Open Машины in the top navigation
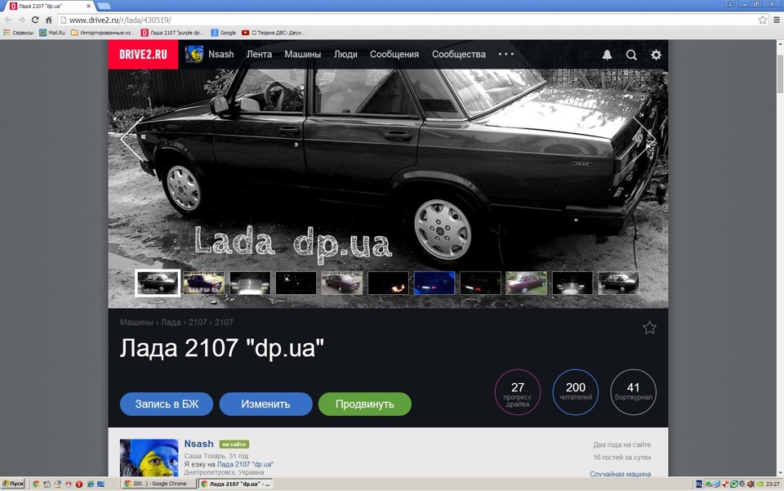This screenshot has width=784, height=491. tap(302, 55)
